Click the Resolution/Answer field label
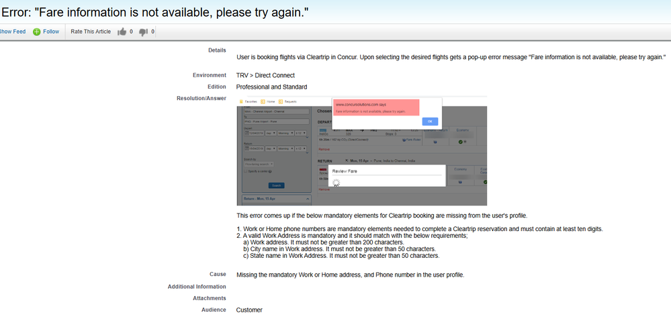The width and height of the screenshot is (671, 317). pyautogui.click(x=201, y=99)
